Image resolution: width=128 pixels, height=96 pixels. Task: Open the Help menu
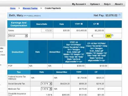click(107, 4)
